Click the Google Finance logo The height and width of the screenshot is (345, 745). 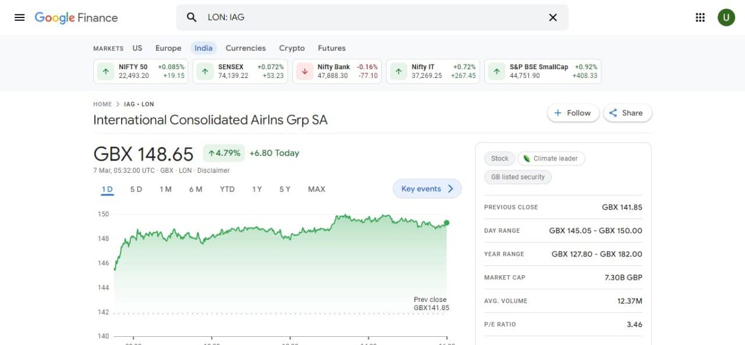76,17
